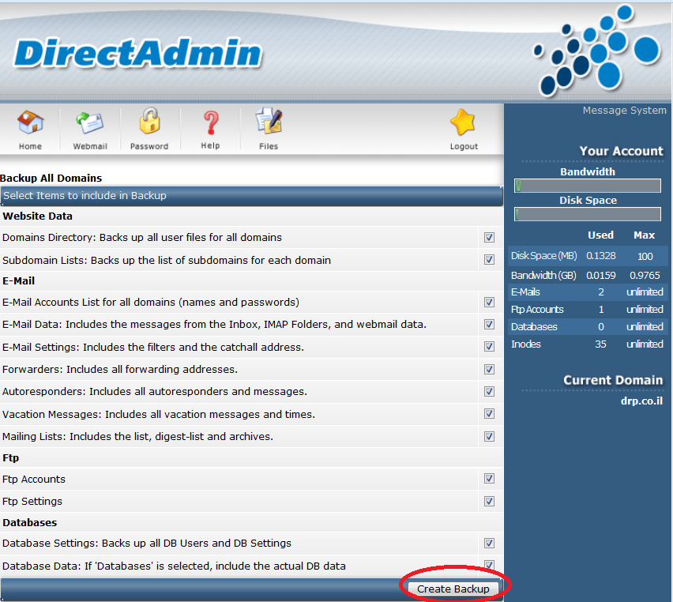The height and width of the screenshot is (602, 673).
Task: Open the Message System link
Action: click(x=624, y=111)
